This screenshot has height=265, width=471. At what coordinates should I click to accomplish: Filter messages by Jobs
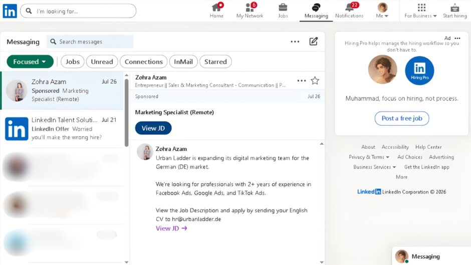[73, 62]
